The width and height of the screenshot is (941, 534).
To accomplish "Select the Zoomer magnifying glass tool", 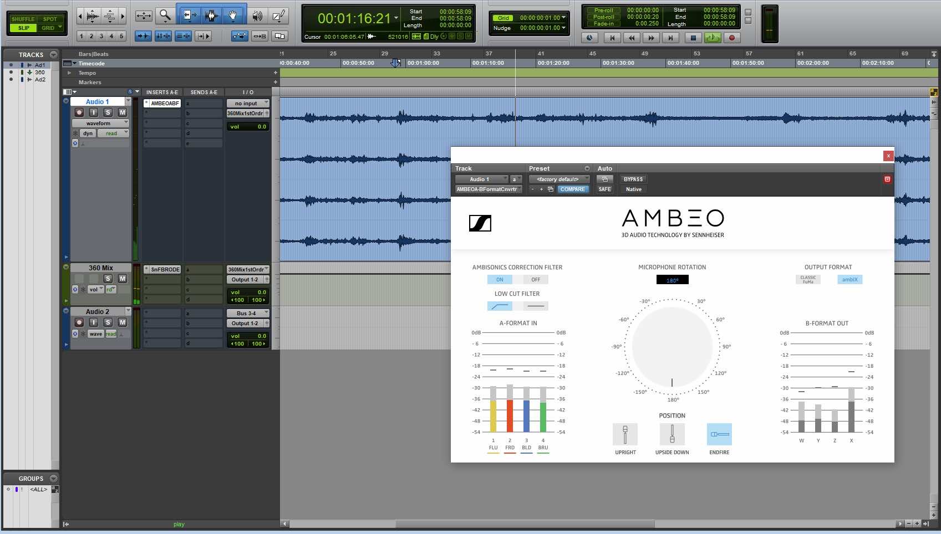I will pyautogui.click(x=165, y=16).
